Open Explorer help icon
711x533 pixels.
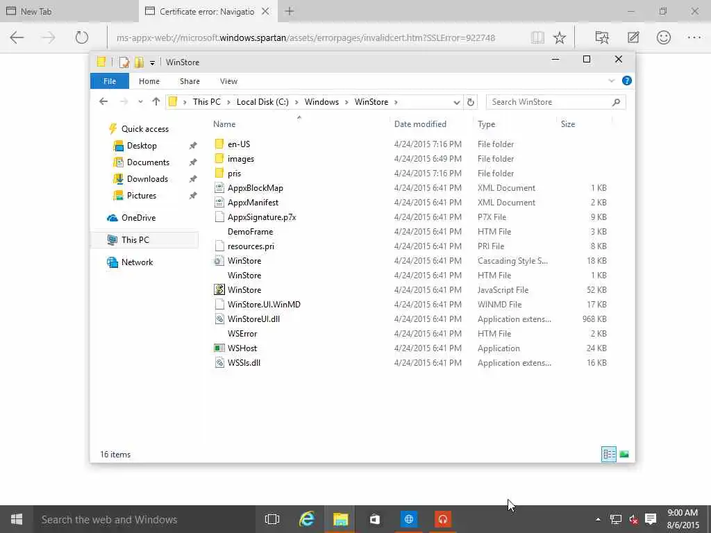point(627,81)
